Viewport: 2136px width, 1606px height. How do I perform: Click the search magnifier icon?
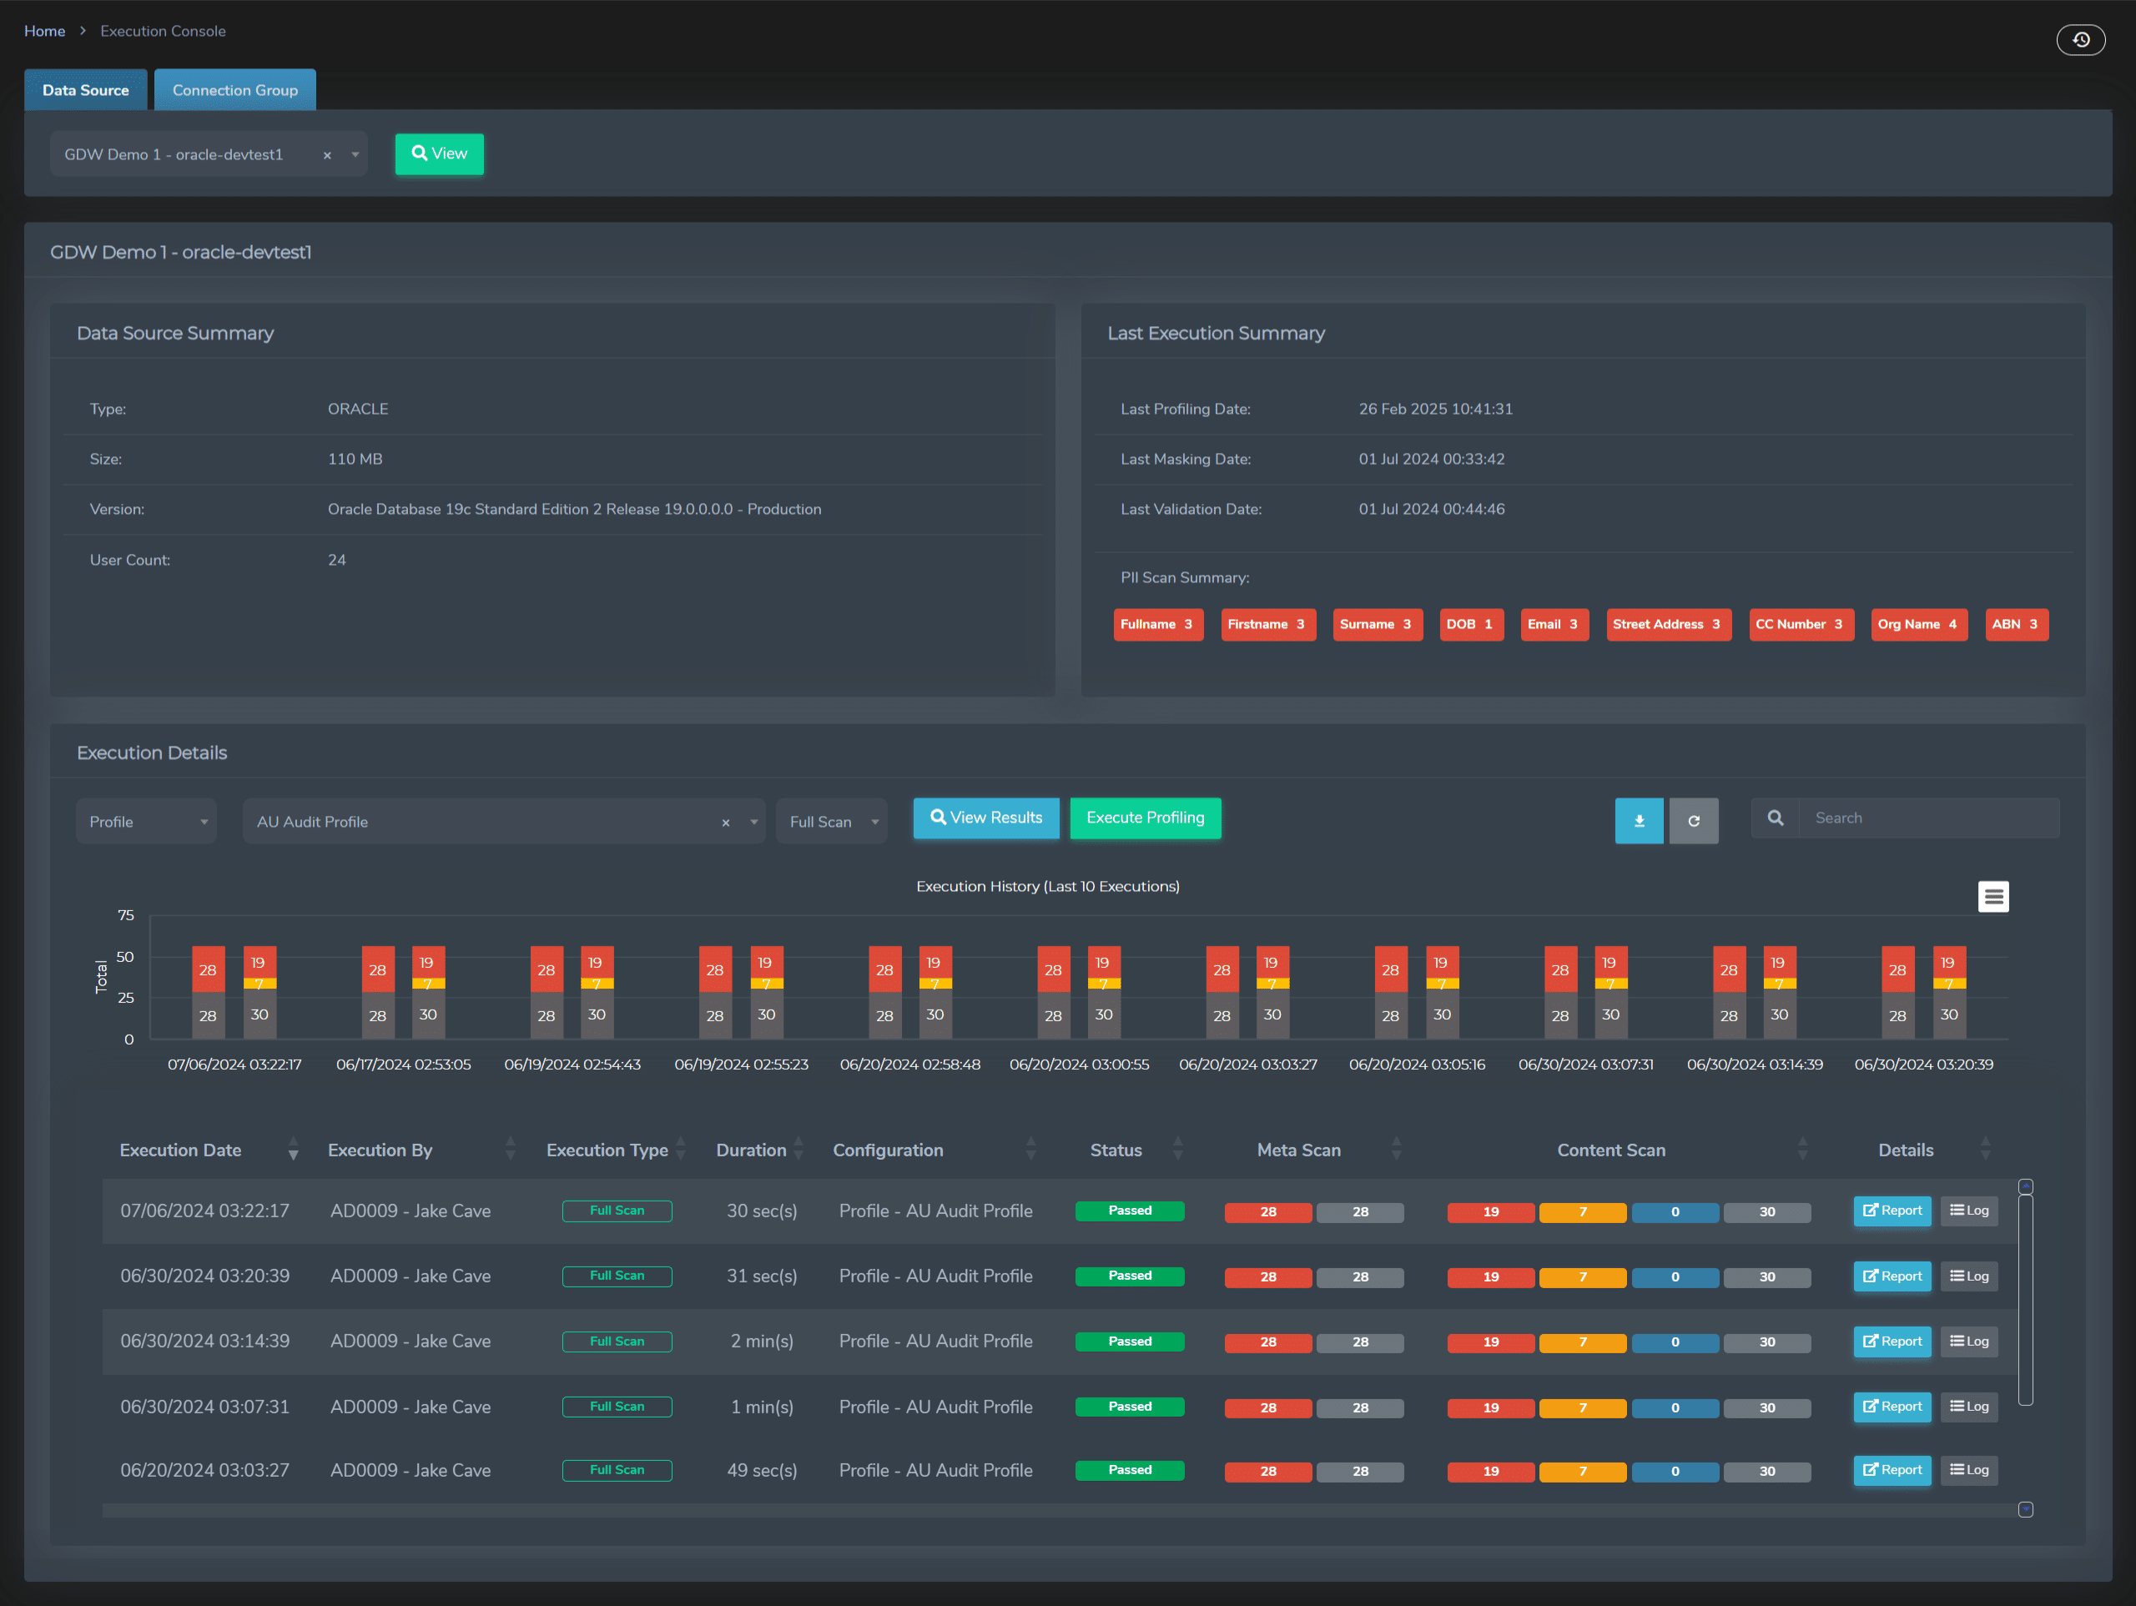pos(1775,817)
